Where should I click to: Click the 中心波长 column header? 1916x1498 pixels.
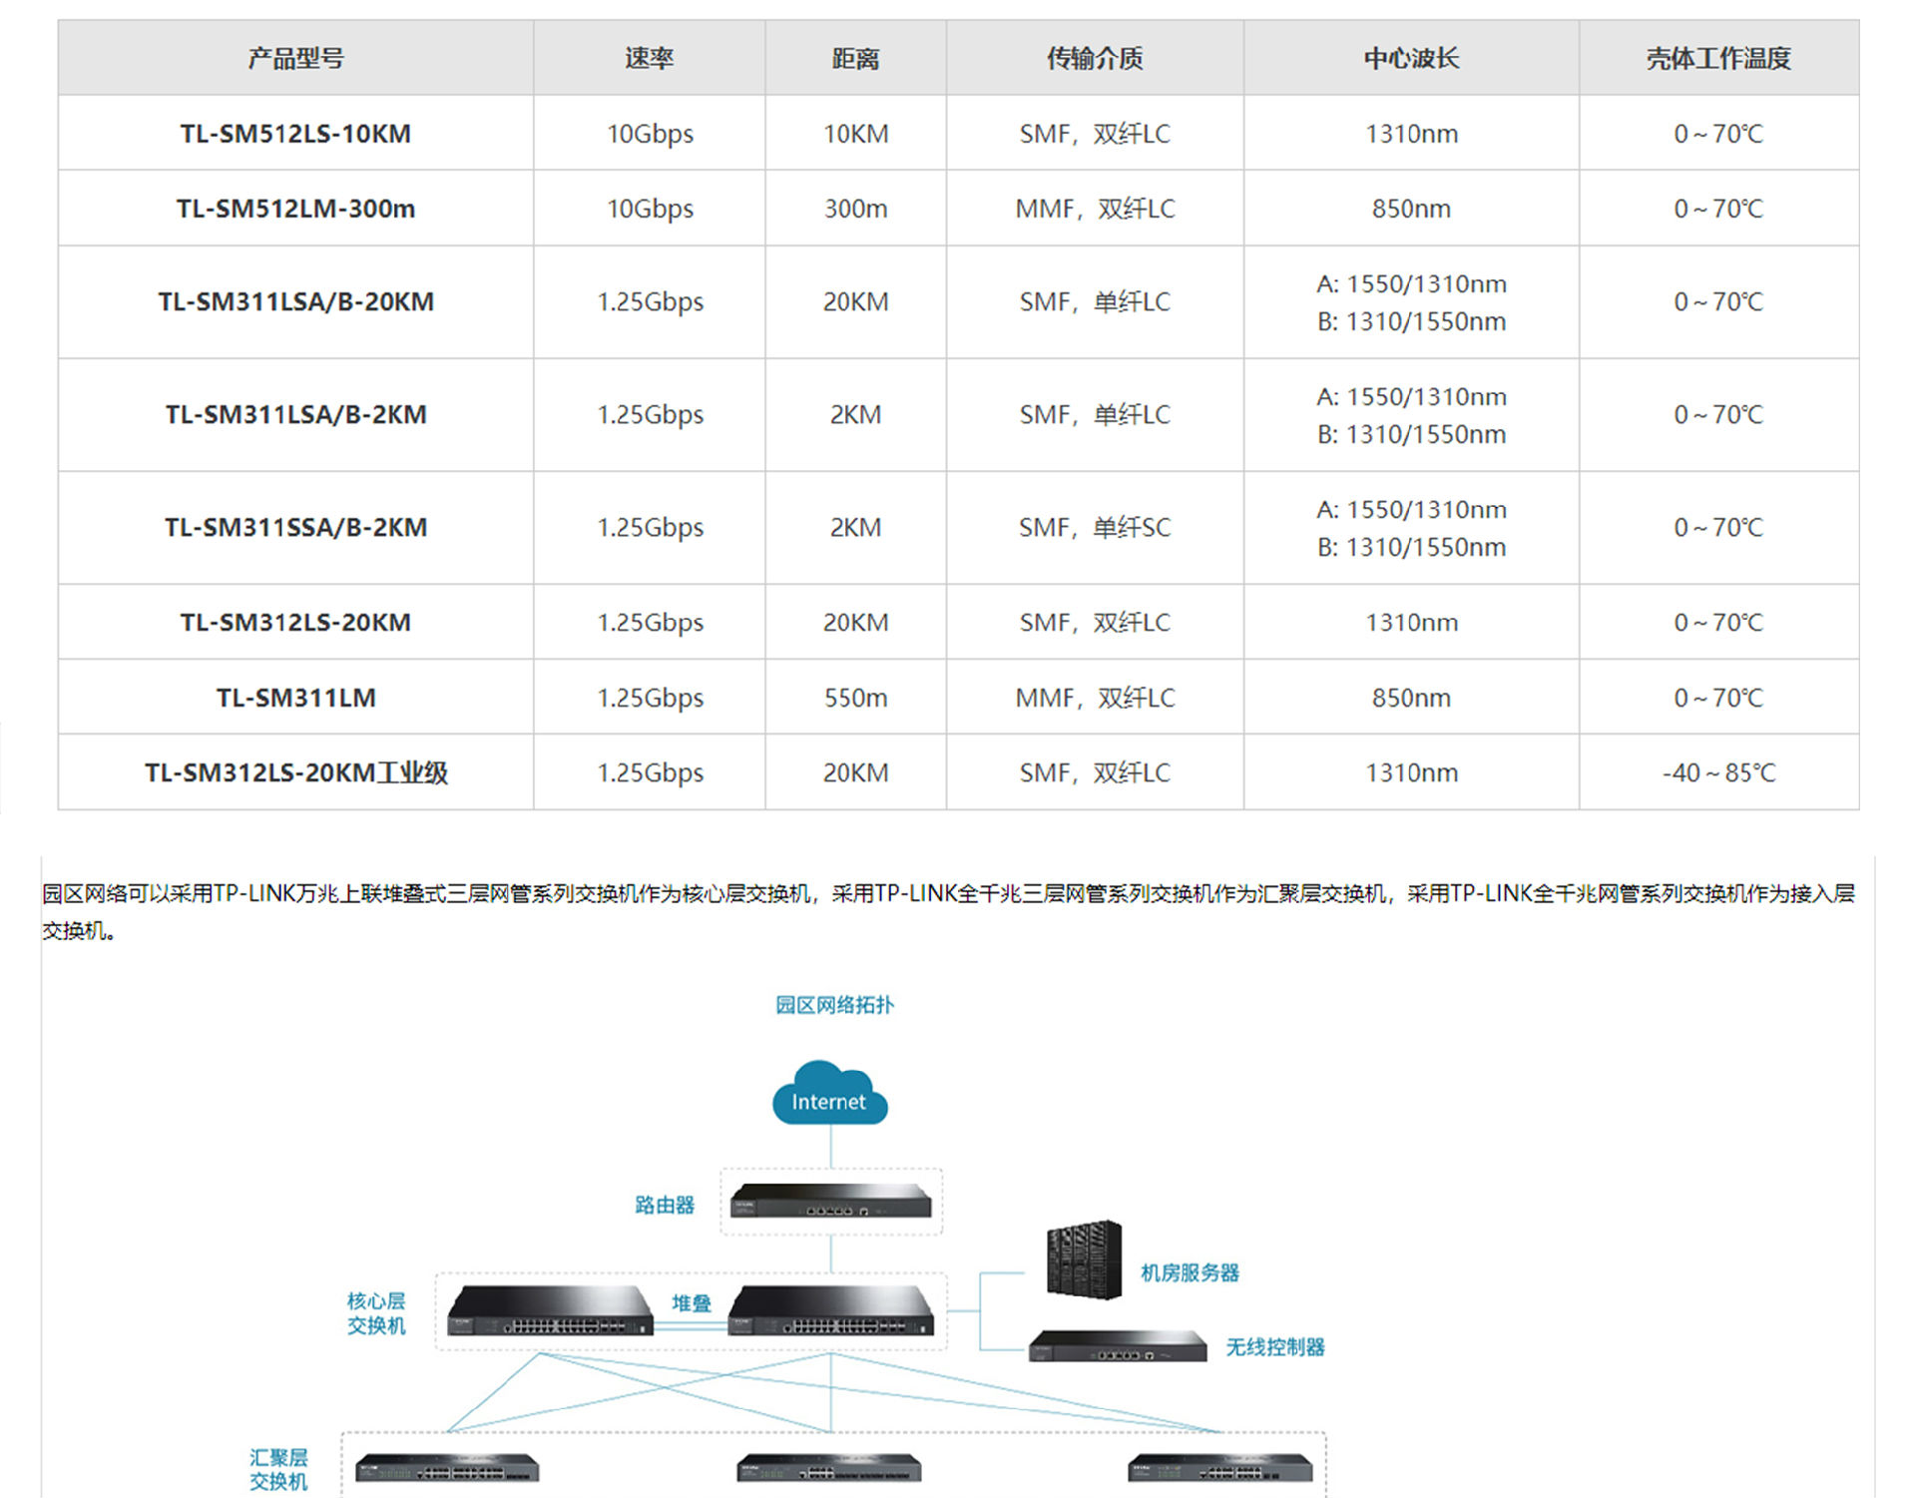coord(1411,58)
